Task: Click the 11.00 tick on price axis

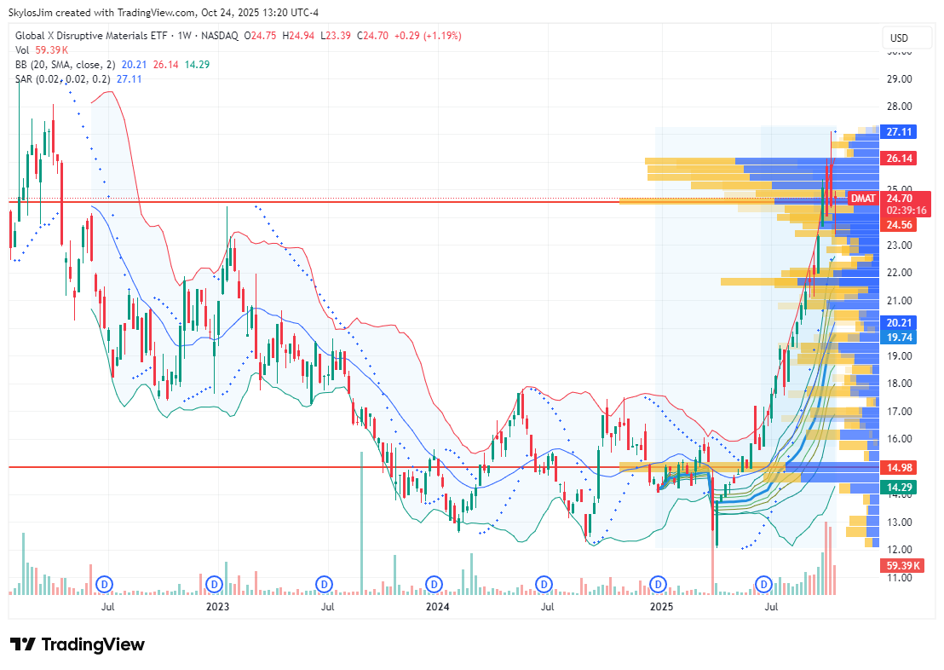Action: coord(899,578)
